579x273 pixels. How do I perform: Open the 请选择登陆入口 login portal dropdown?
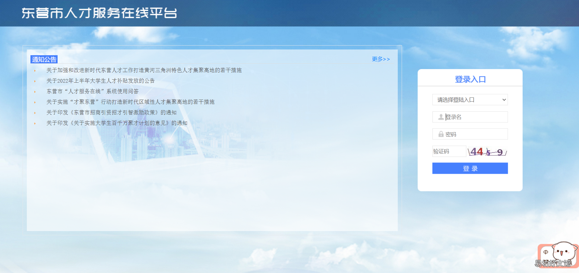point(470,100)
